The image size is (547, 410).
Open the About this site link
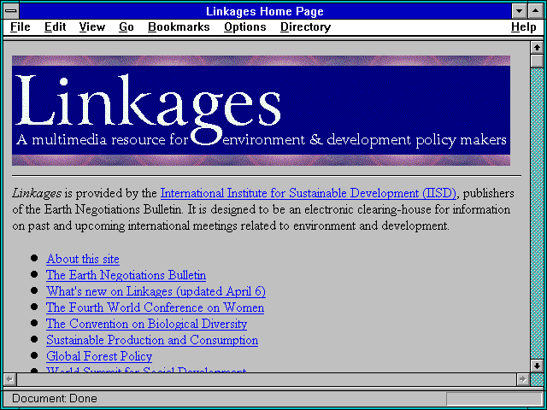[x=83, y=259]
